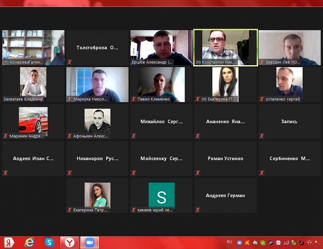Viewport: 323px width, 249px height.
Task: Click the muted mic icon beside Мариука Никол...
Action: [x=70, y=99]
